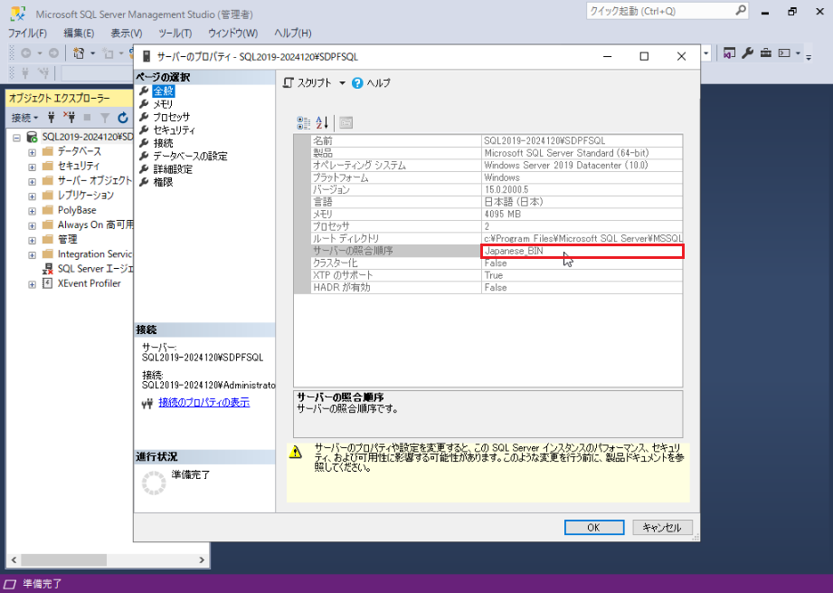Viewport: 833px width, 593px height.
Task: Select the SQL Server エージェント node icon
Action: pos(48,269)
